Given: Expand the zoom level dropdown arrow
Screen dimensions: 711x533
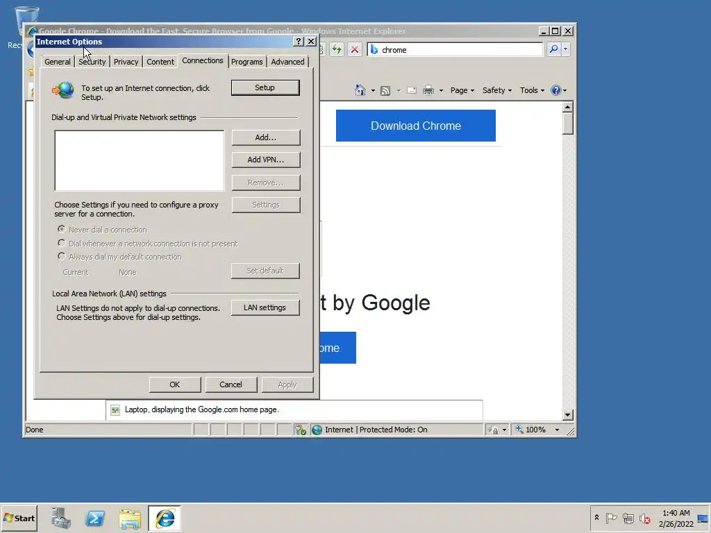Looking at the screenshot, I should pos(557,430).
